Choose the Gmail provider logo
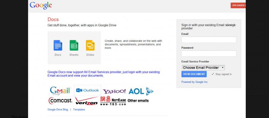269x118 pixels. [60, 91]
